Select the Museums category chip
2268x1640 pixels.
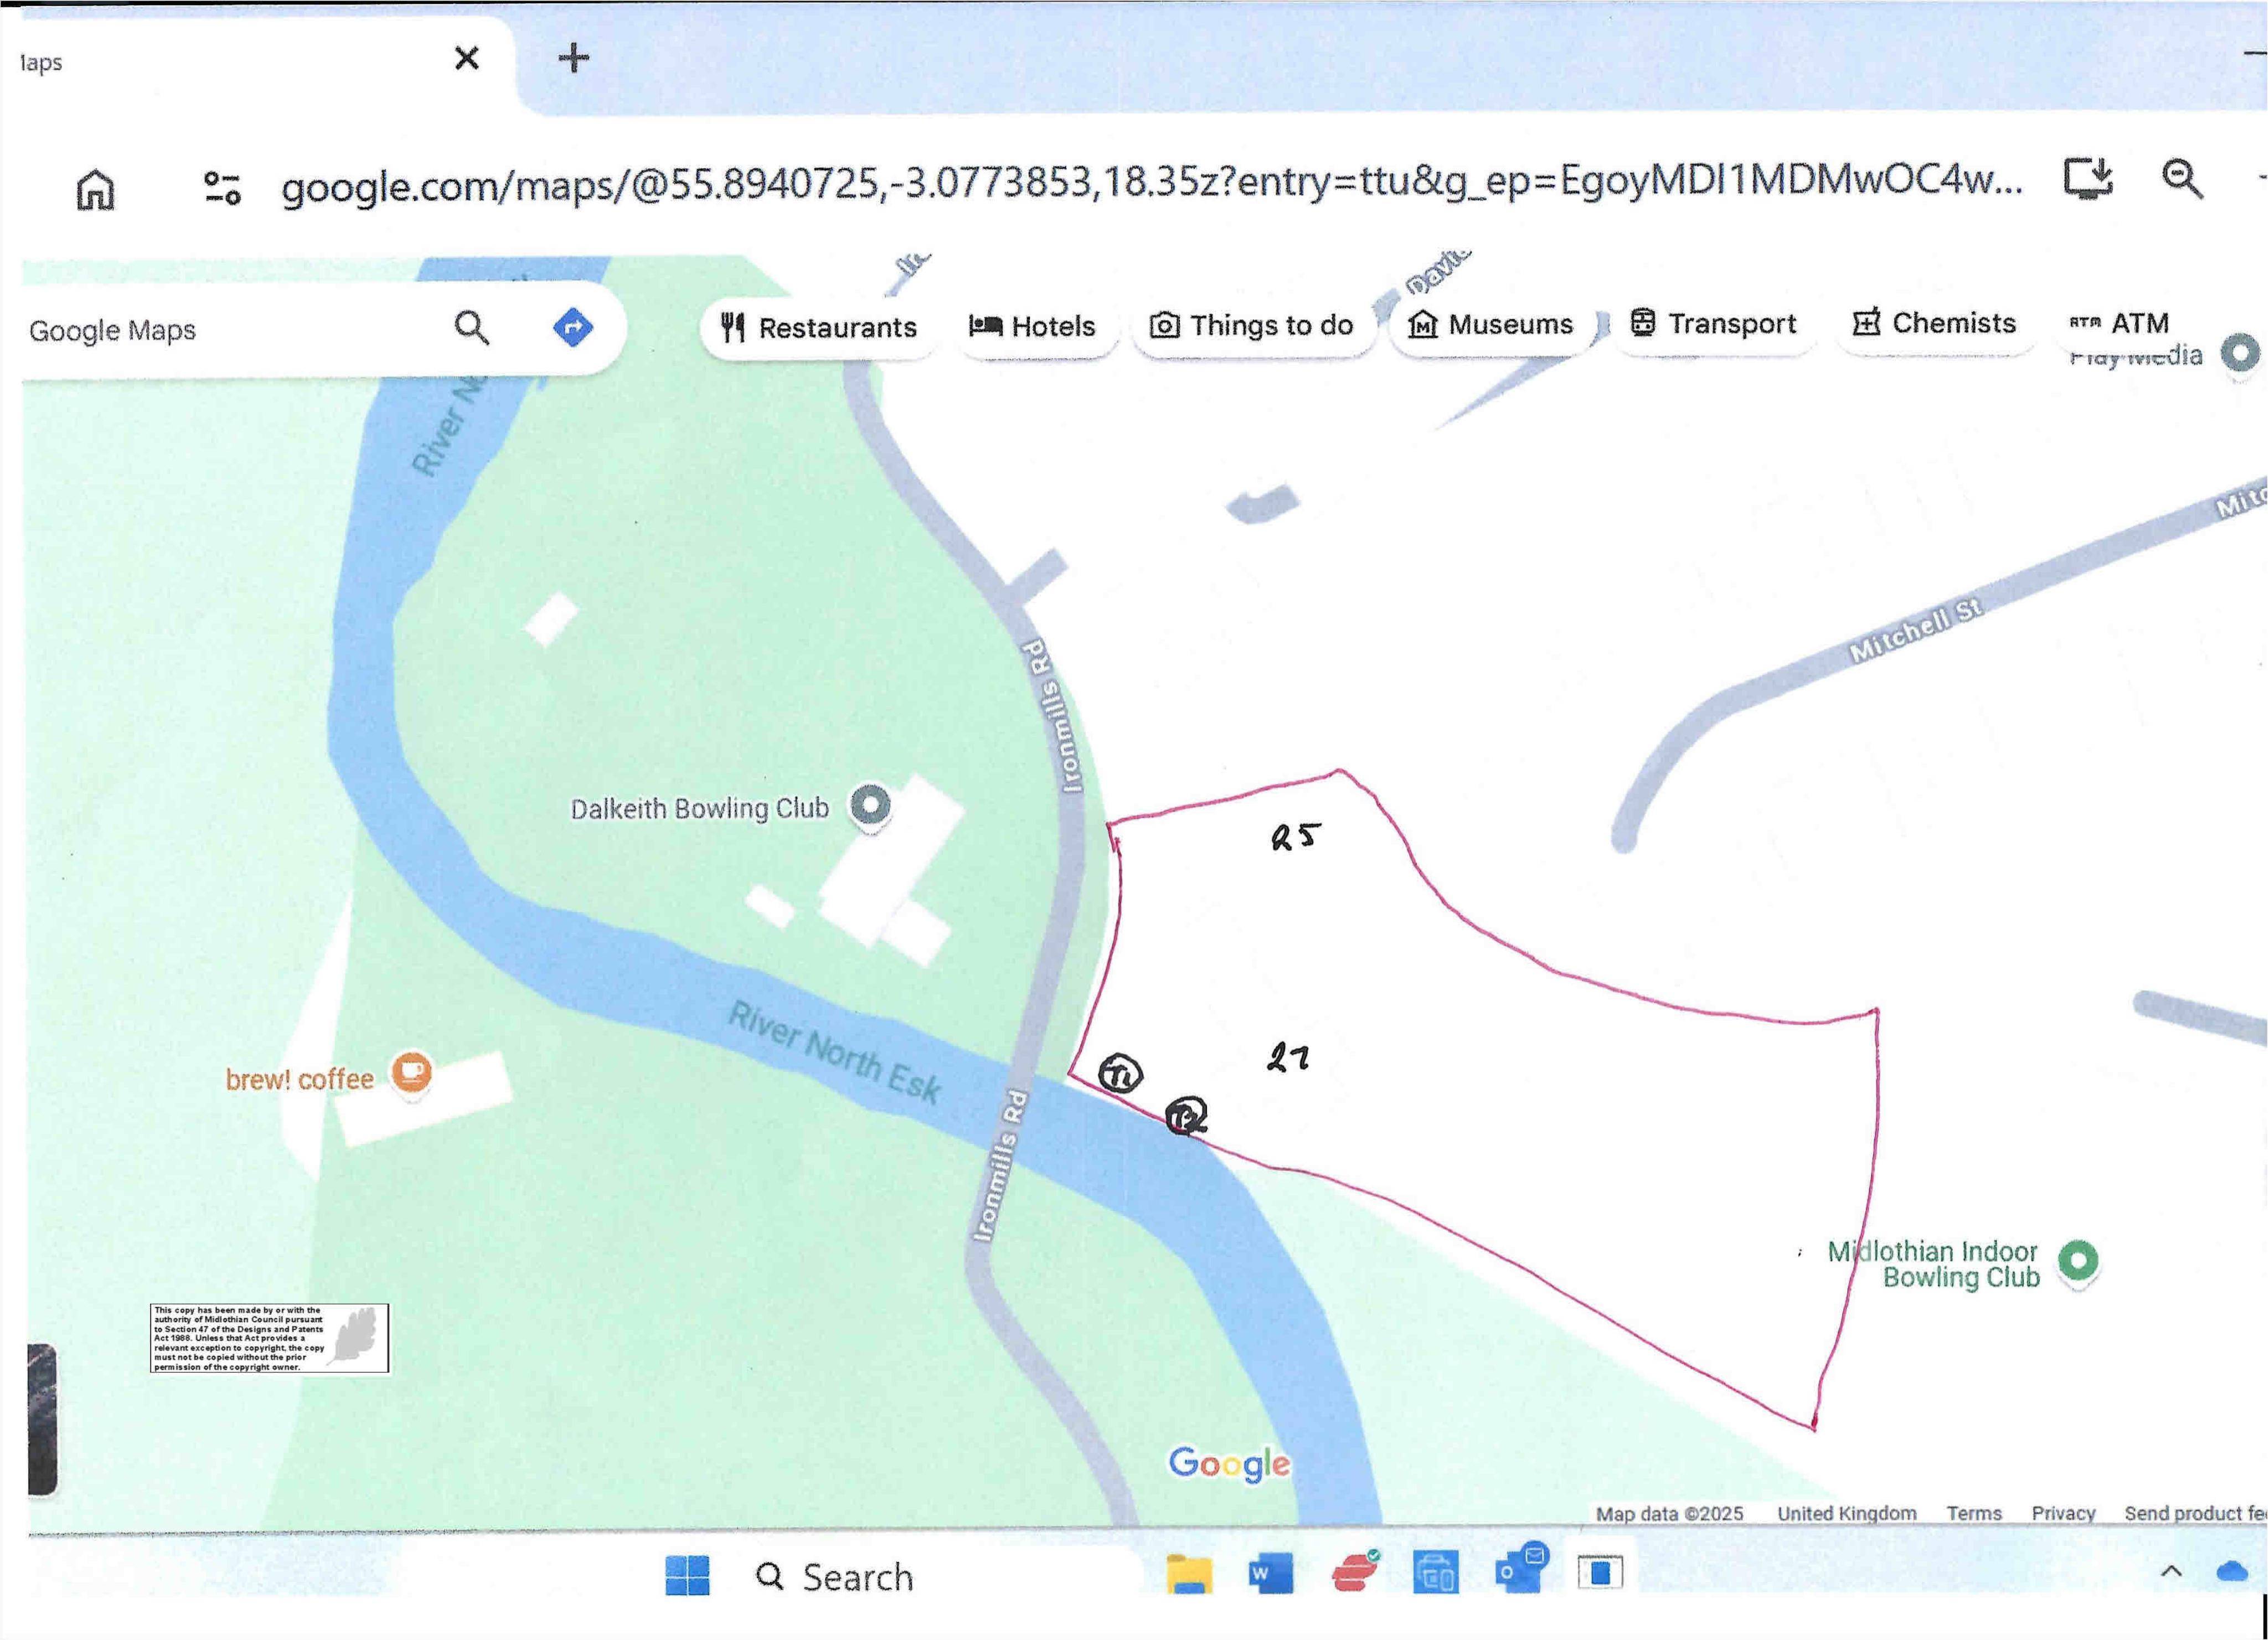(x=1490, y=324)
